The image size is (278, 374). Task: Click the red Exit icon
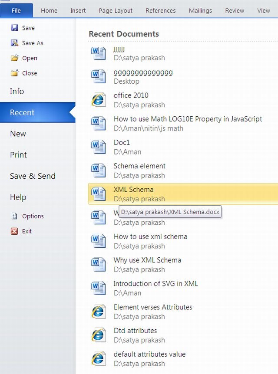coord(14,231)
